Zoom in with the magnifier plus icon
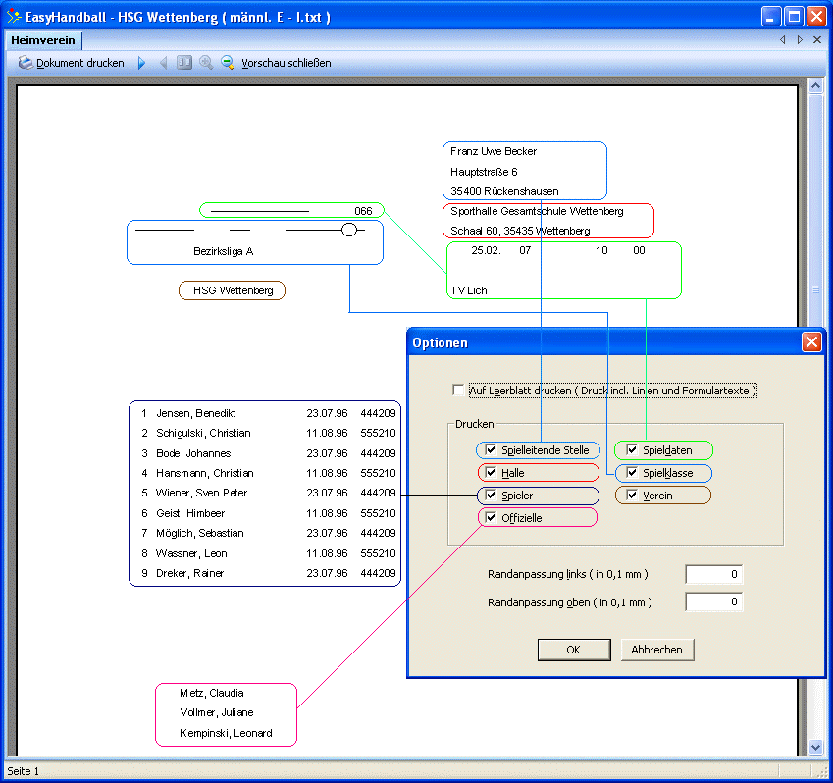The image size is (833, 783). [x=206, y=63]
